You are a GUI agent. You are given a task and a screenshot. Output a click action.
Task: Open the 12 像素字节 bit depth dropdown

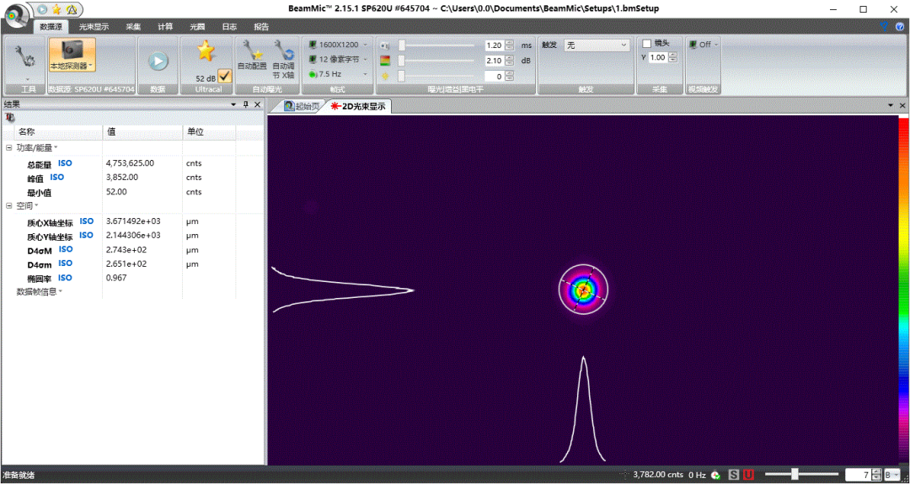coord(339,59)
